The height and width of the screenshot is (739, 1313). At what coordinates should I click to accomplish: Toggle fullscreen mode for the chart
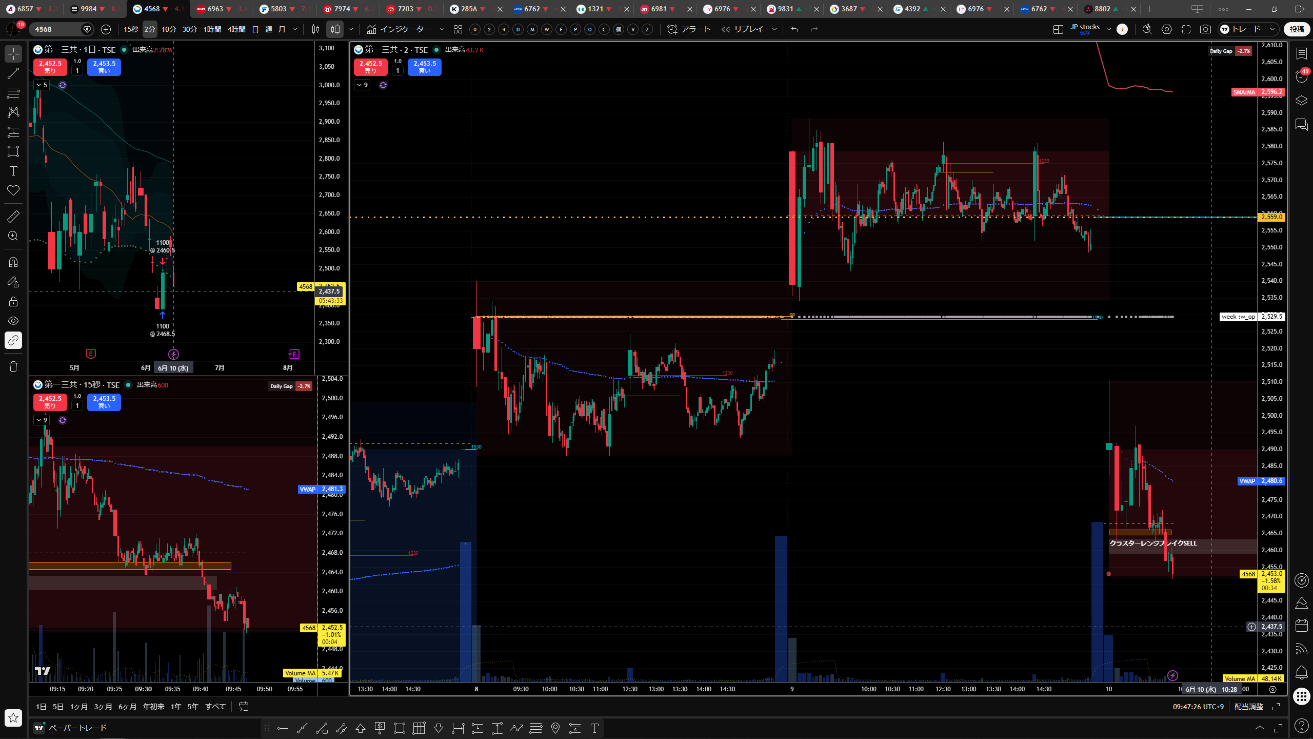point(1186,29)
